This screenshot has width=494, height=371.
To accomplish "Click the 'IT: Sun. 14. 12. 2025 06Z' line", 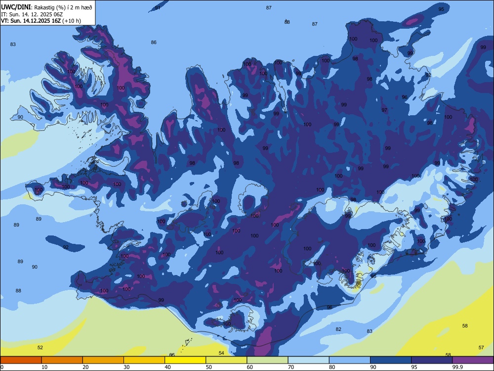I will click(32, 14).
